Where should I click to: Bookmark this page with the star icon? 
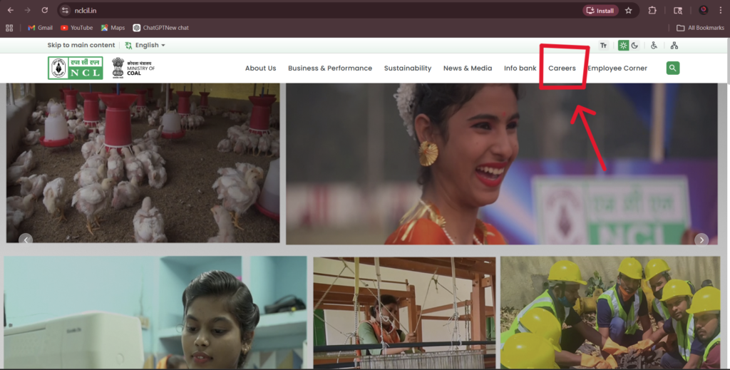628,11
